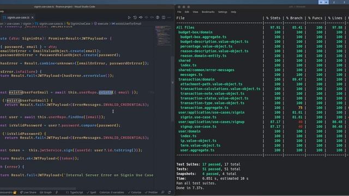Open notifications bell in VS Code status bar
Screen dimensions: 349x196
(x=170, y=192)
